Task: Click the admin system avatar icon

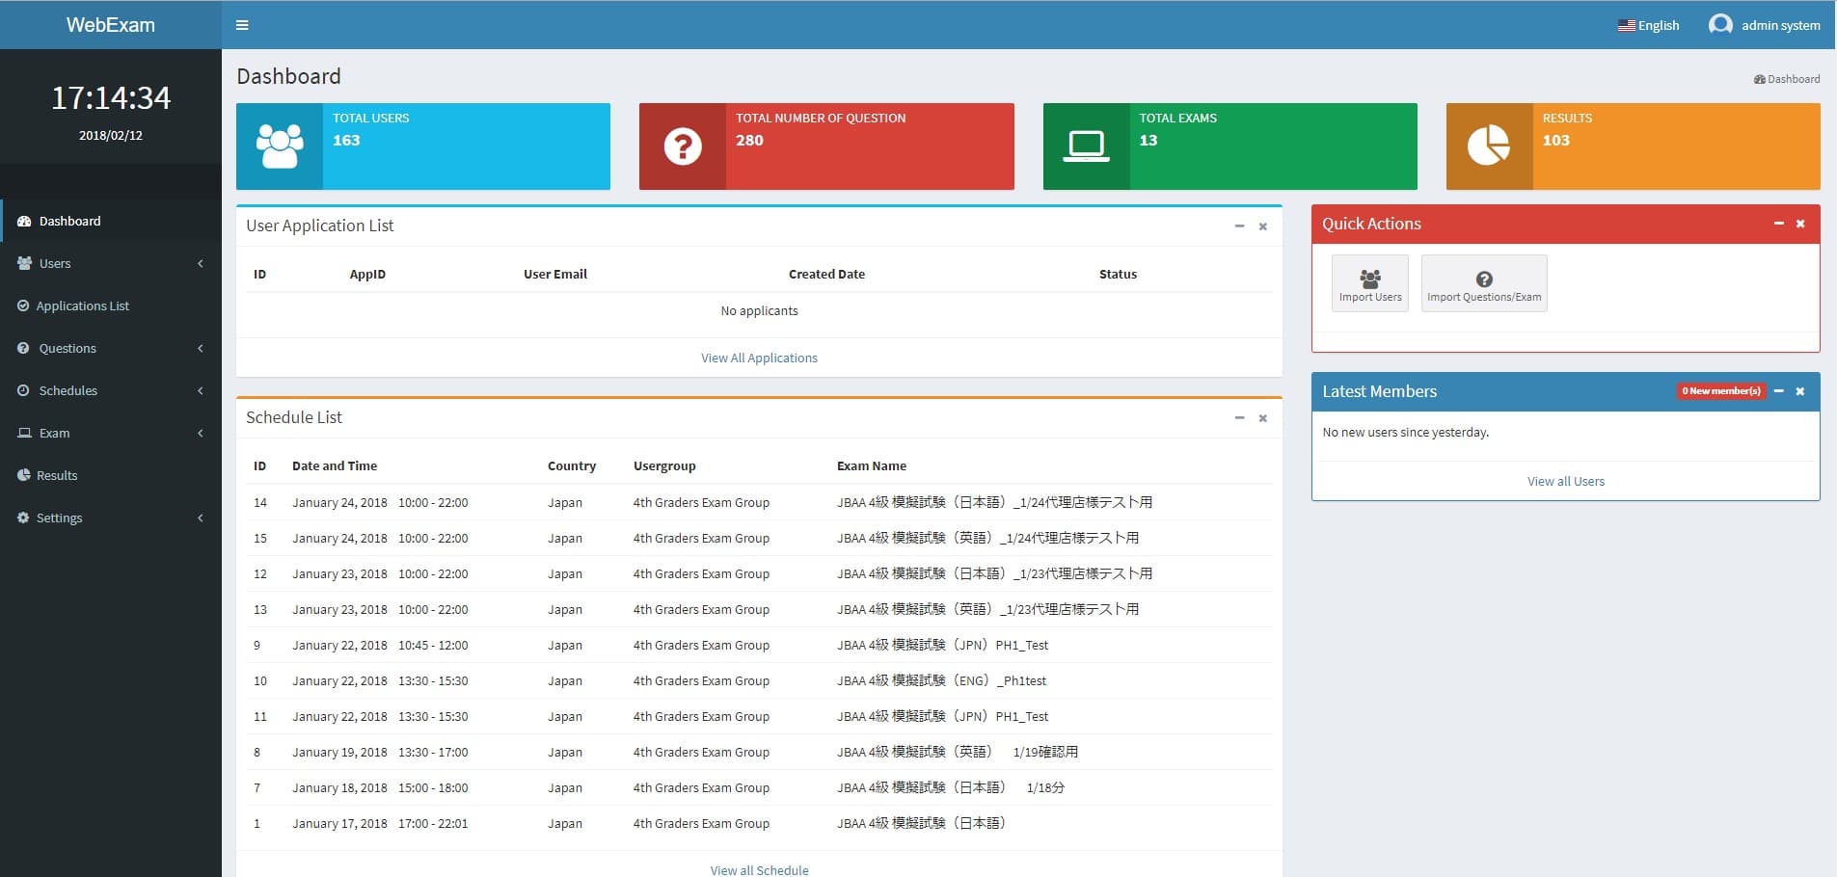Action: click(1719, 24)
